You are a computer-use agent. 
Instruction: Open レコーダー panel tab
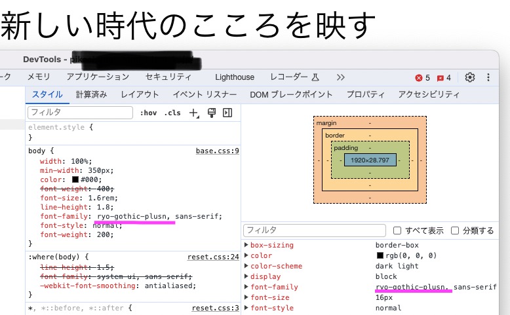294,77
